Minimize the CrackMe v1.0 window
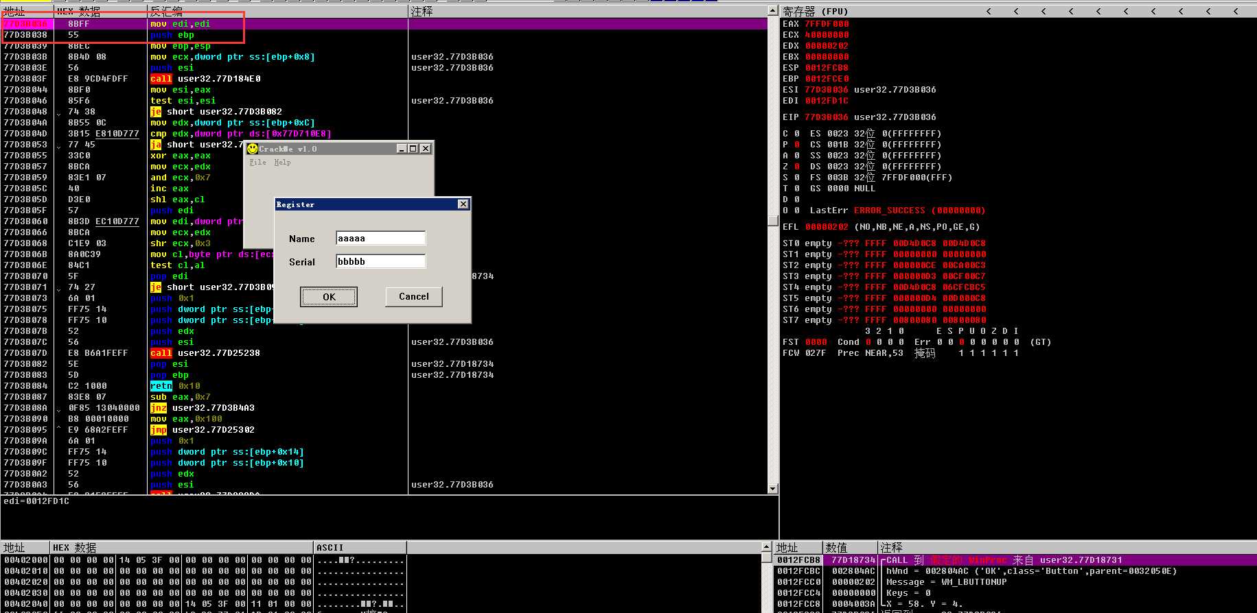The image size is (1257, 613). tap(402, 149)
